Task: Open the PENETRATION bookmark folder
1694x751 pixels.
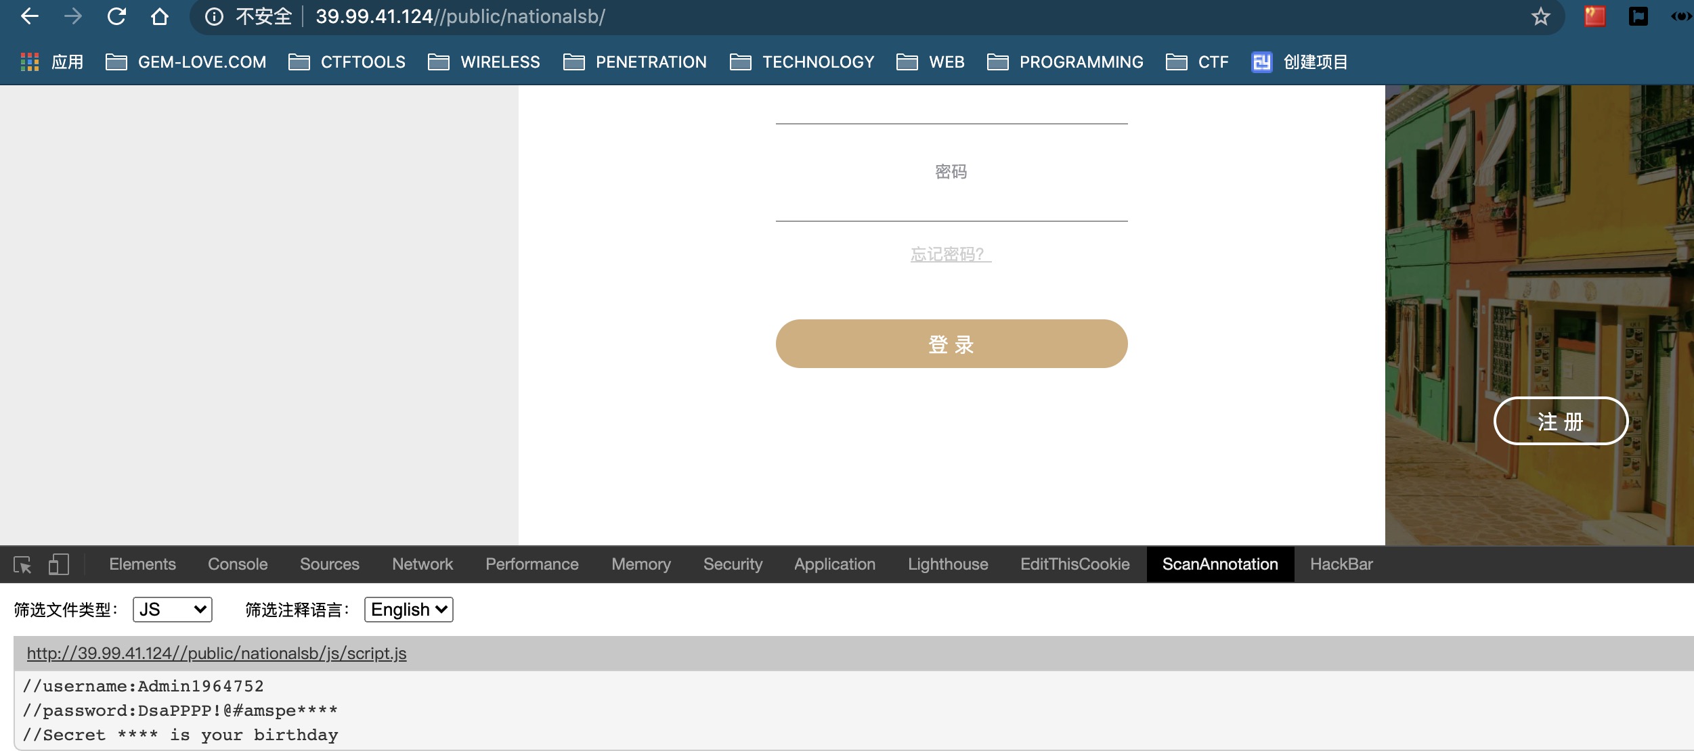Action: click(635, 62)
